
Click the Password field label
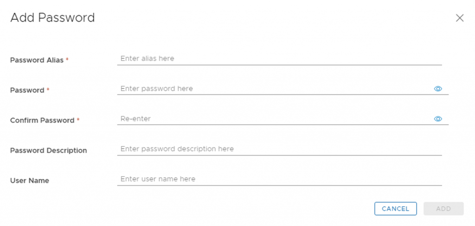[27, 90]
